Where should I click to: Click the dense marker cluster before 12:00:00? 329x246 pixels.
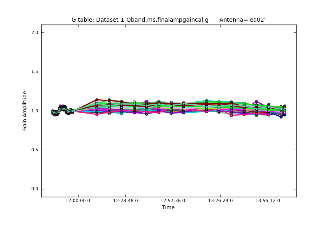[x=62, y=109]
